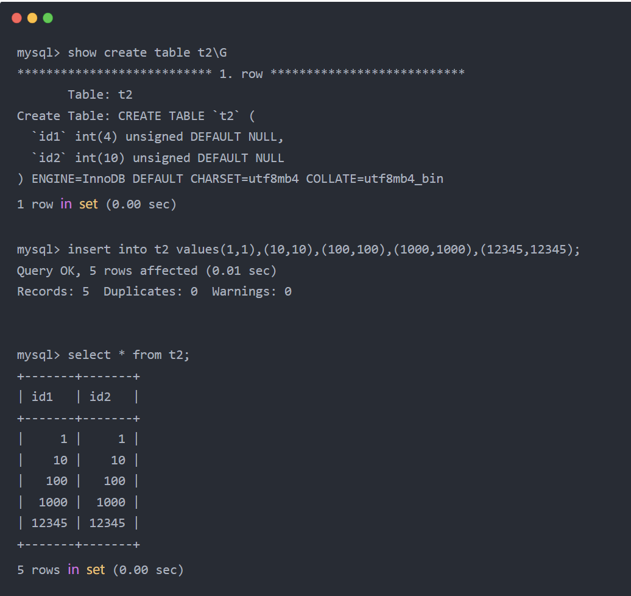Image resolution: width=631 pixels, height=596 pixels.
Task: Click the ENGINE=InnoDB charset line
Action: [x=230, y=179]
